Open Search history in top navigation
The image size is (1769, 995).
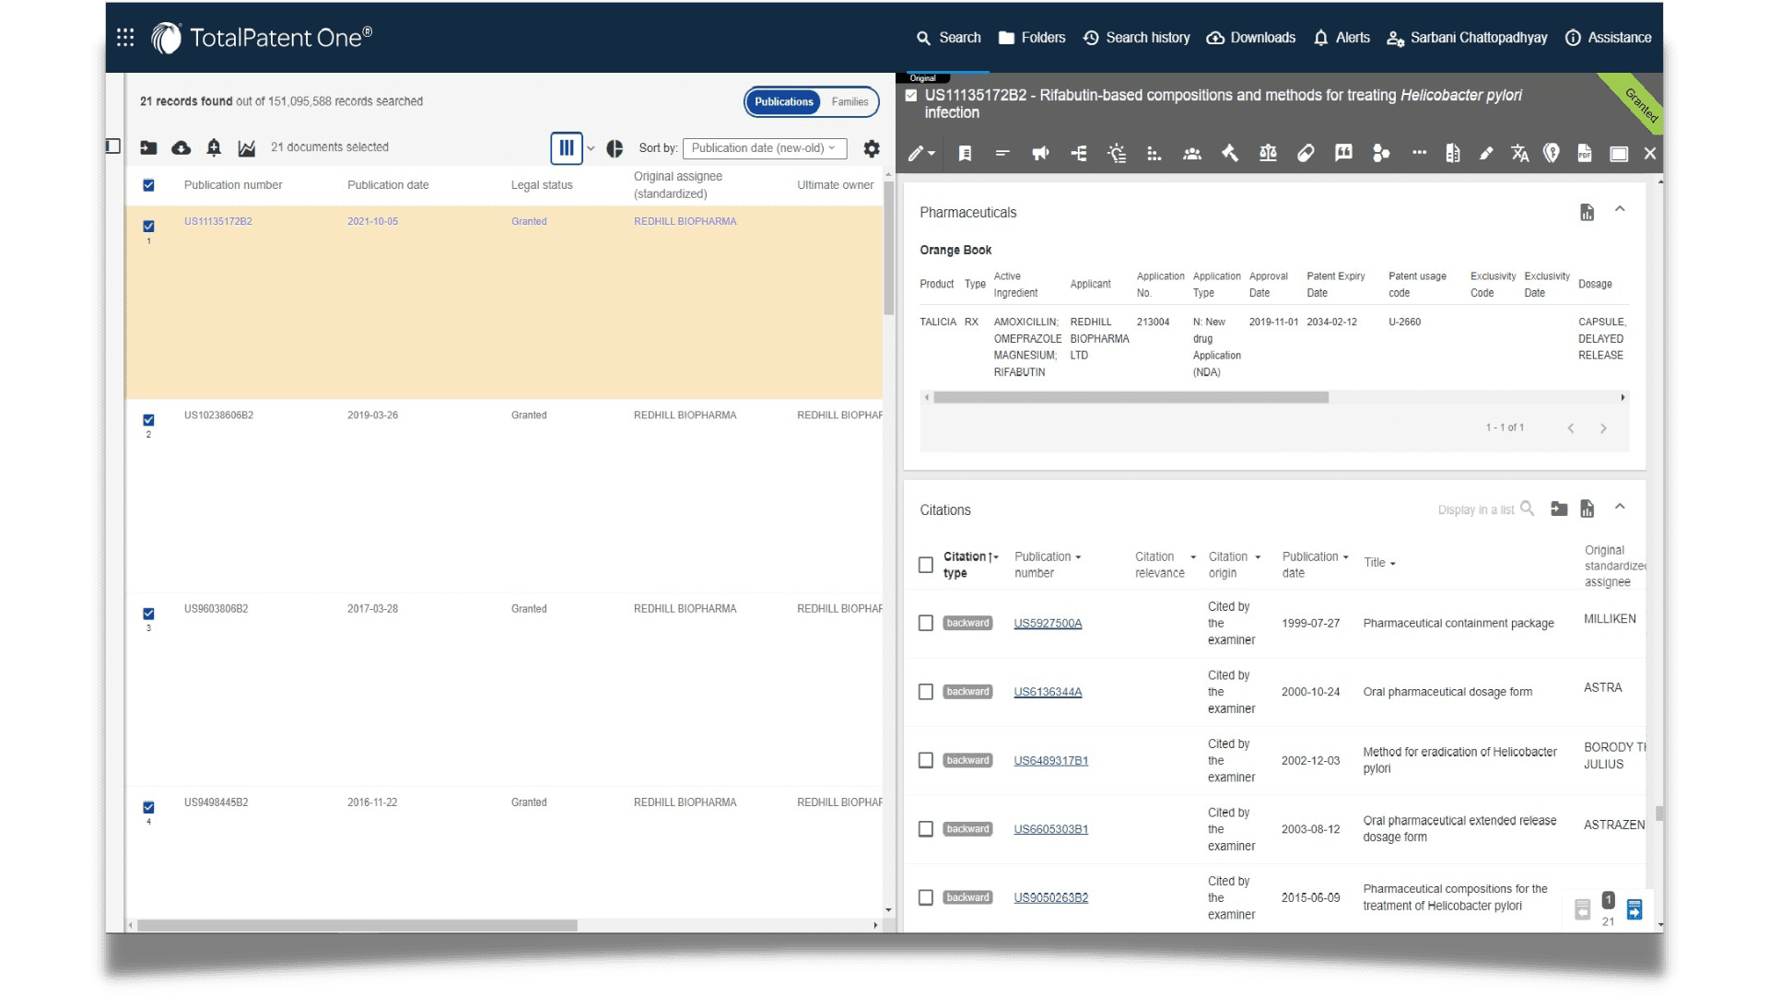click(1136, 38)
